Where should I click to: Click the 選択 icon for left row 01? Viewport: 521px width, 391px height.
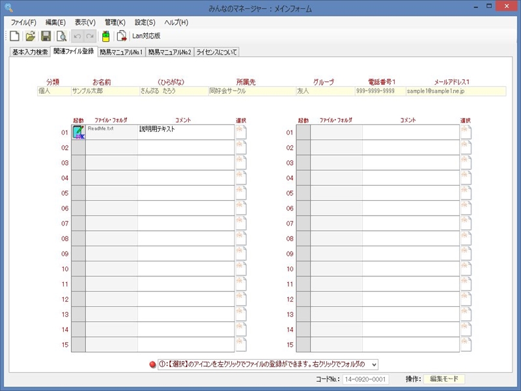pyautogui.click(x=240, y=132)
